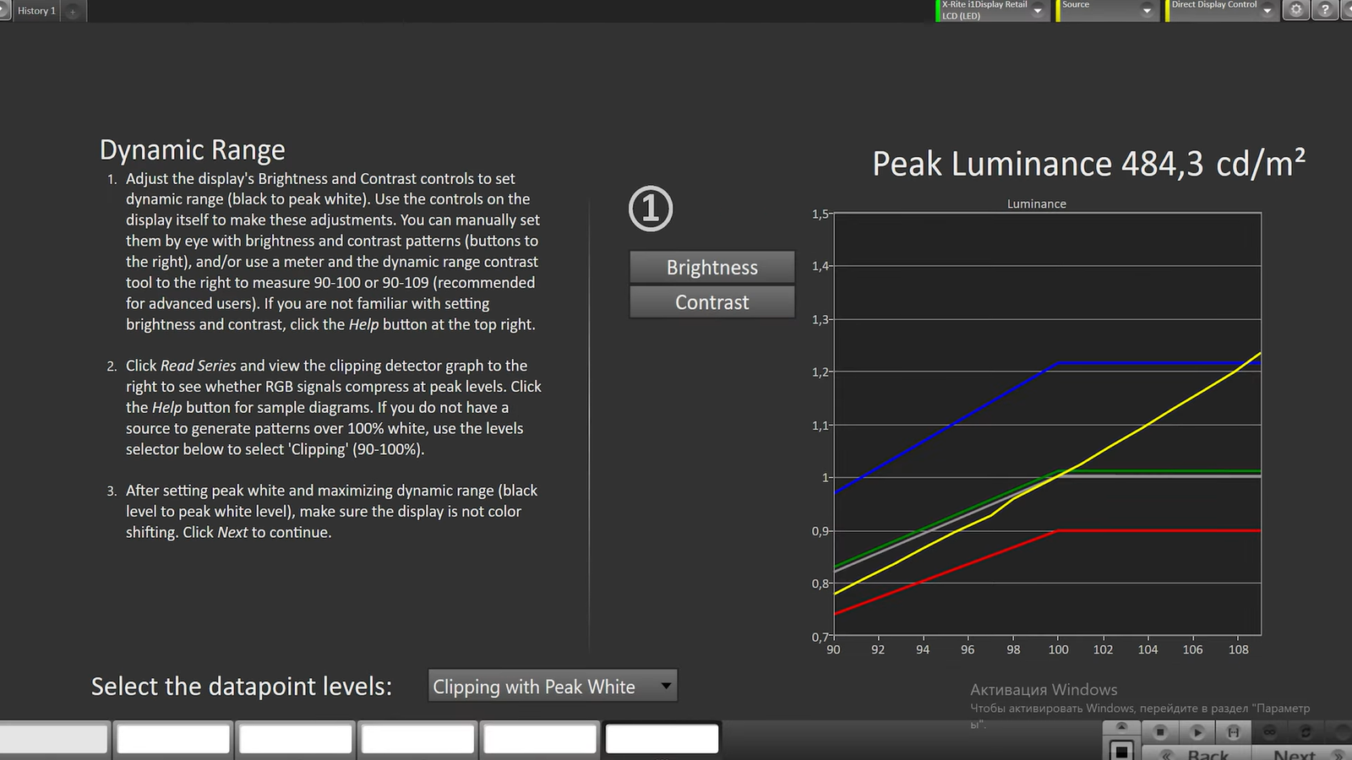Open the Clipping with Peak White dropdown

[553, 686]
